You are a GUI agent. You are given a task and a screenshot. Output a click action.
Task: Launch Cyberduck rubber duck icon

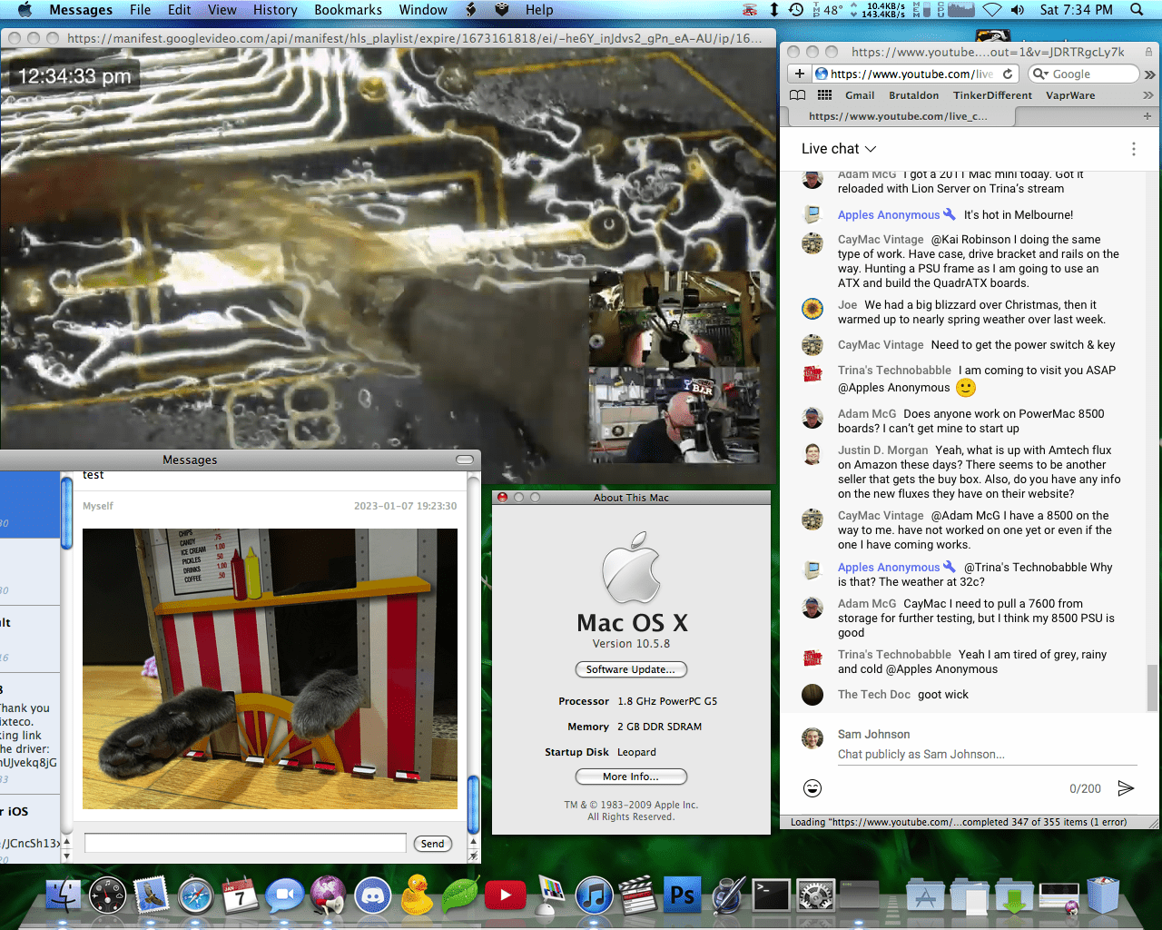coord(417,895)
